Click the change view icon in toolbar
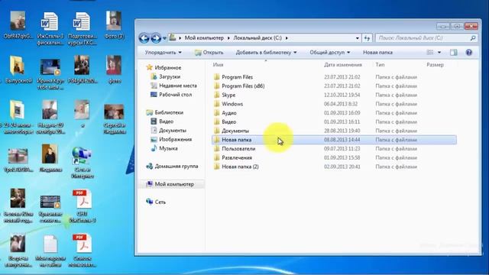This screenshot has width=489, height=275. [430, 53]
